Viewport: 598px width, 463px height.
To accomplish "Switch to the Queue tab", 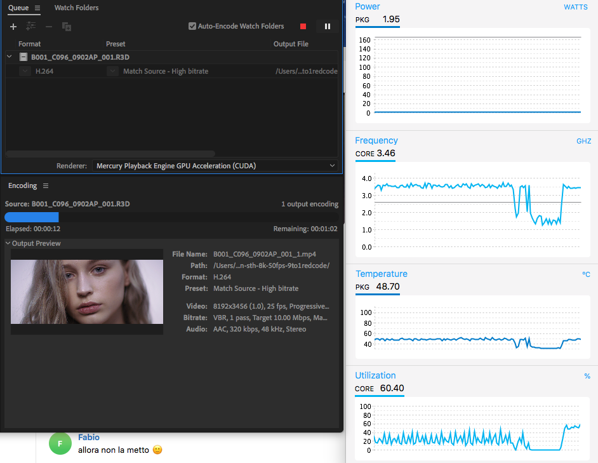I will (18, 8).
